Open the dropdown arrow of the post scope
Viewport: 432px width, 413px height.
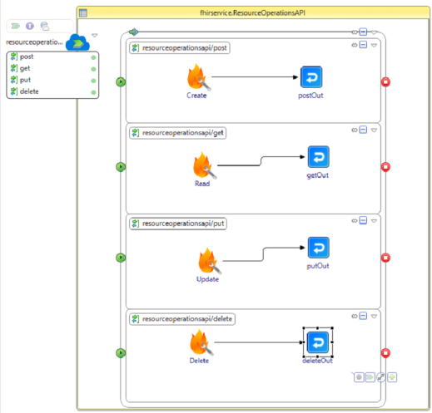(374, 45)
